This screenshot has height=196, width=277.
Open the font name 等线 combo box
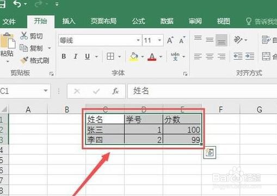(x=100, y=40)
